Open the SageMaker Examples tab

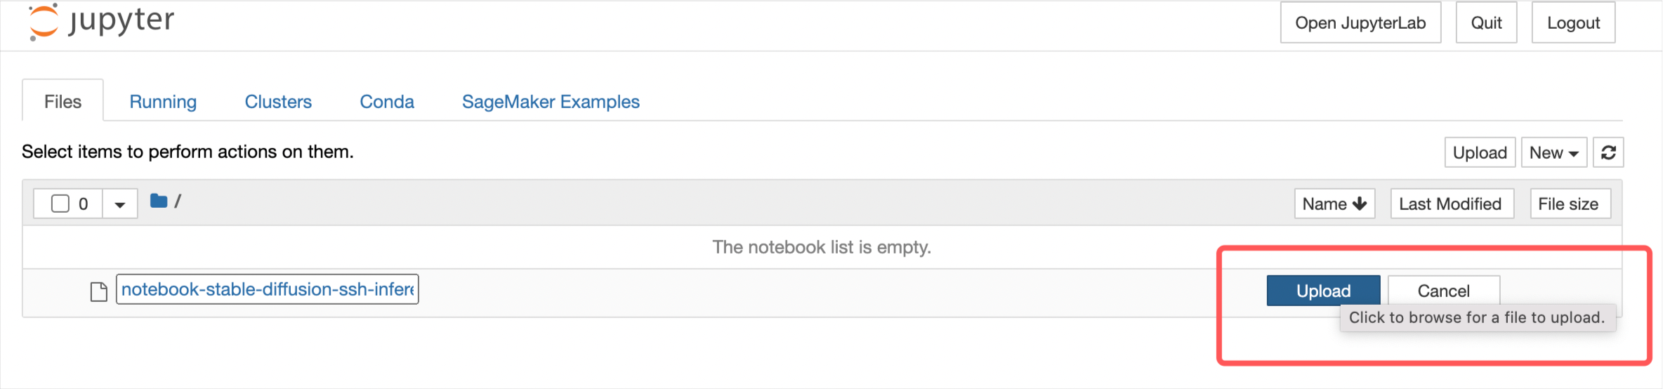click(551, 102)
